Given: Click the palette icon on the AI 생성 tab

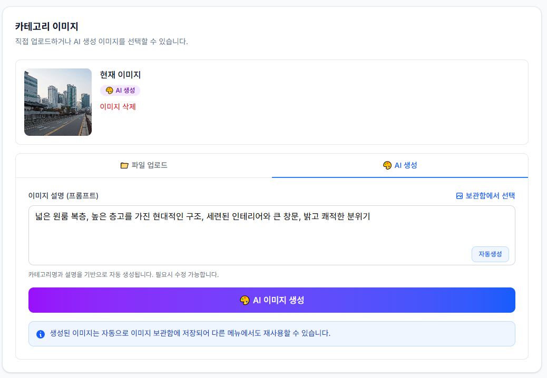Looking at the screenshot, I should coord(387,165).
